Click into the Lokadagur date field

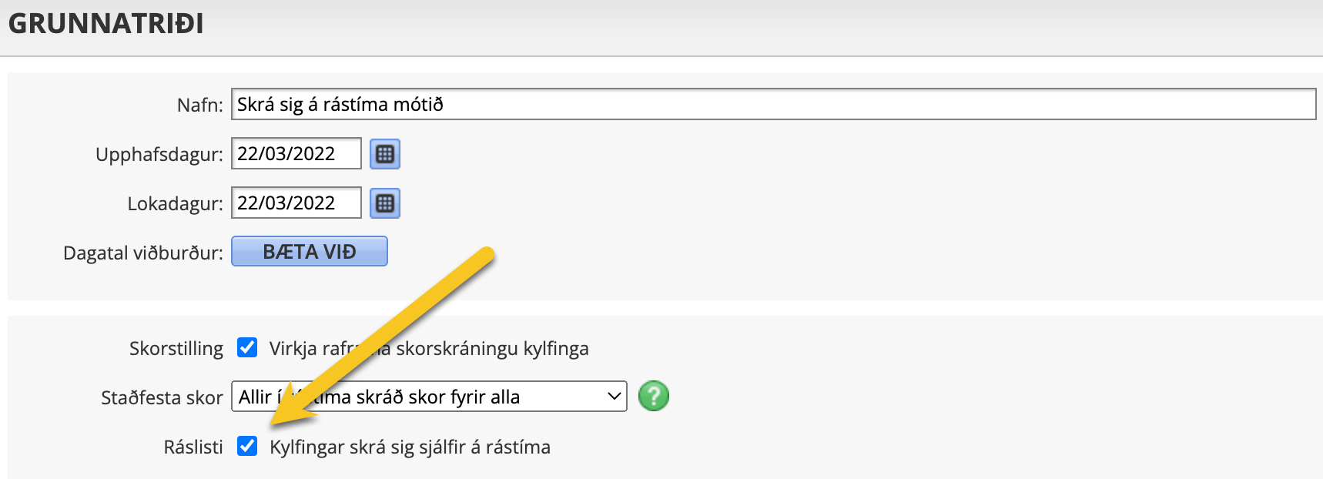(296, 203)
